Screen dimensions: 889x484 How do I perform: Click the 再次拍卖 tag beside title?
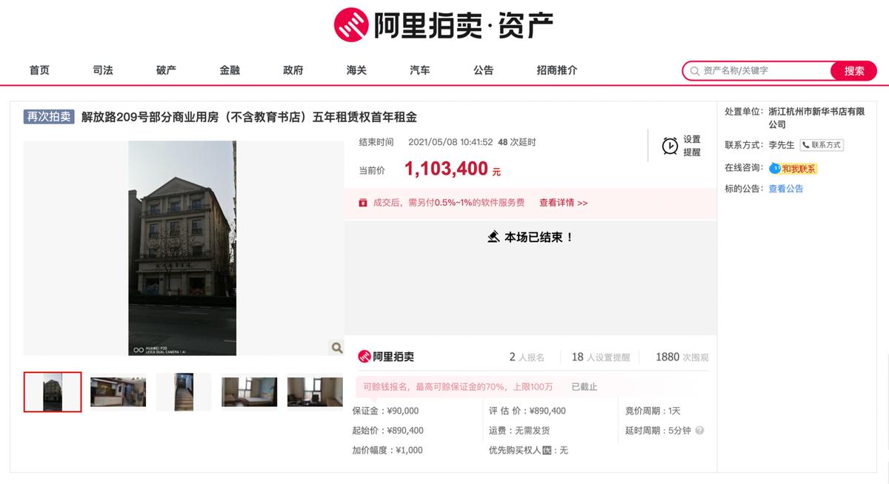pos(50,117)
